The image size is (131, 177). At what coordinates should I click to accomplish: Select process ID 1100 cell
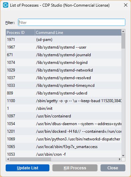coord(21,101)
